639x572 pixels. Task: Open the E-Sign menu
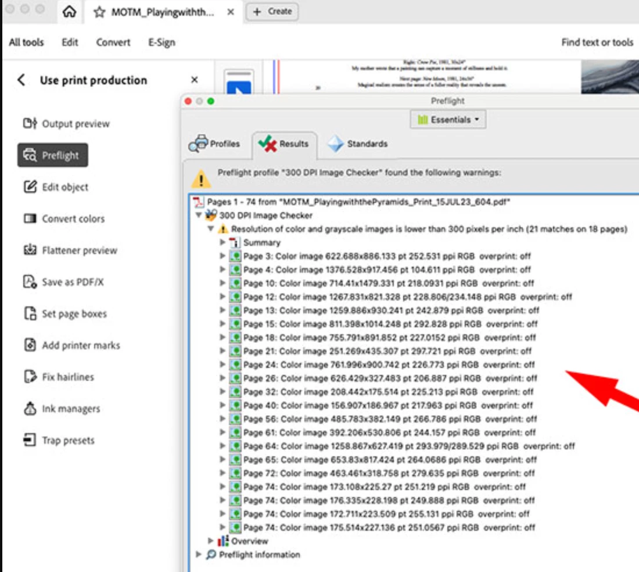pos(161,42)
